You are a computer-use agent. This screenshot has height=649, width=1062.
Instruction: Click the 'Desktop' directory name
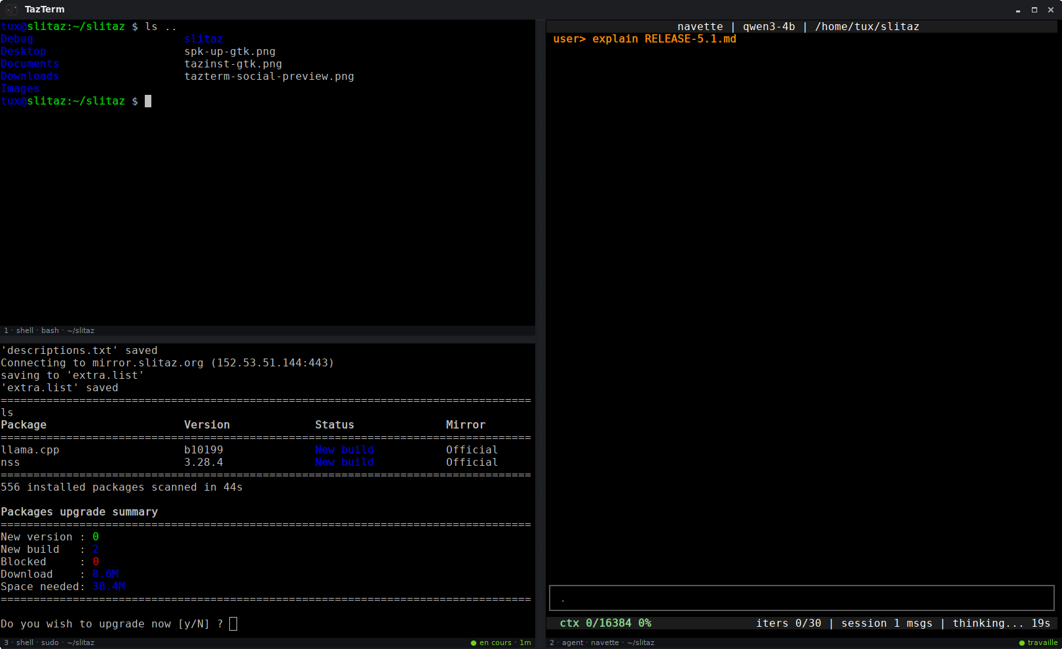tap(24, 52)
